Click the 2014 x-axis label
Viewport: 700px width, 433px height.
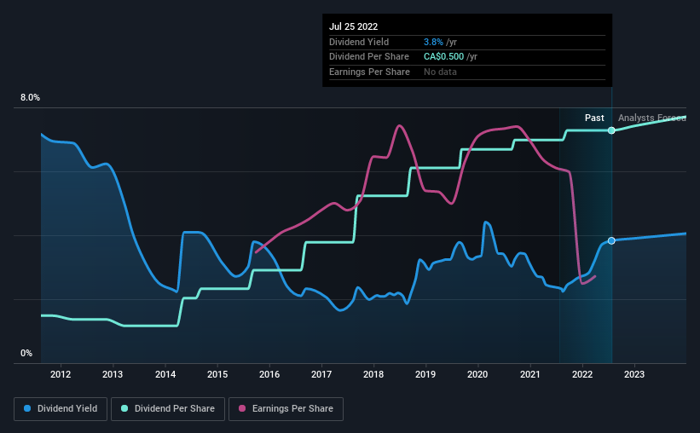(165, 374)
